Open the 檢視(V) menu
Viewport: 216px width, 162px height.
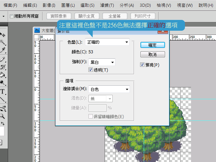tap(164, 5)
